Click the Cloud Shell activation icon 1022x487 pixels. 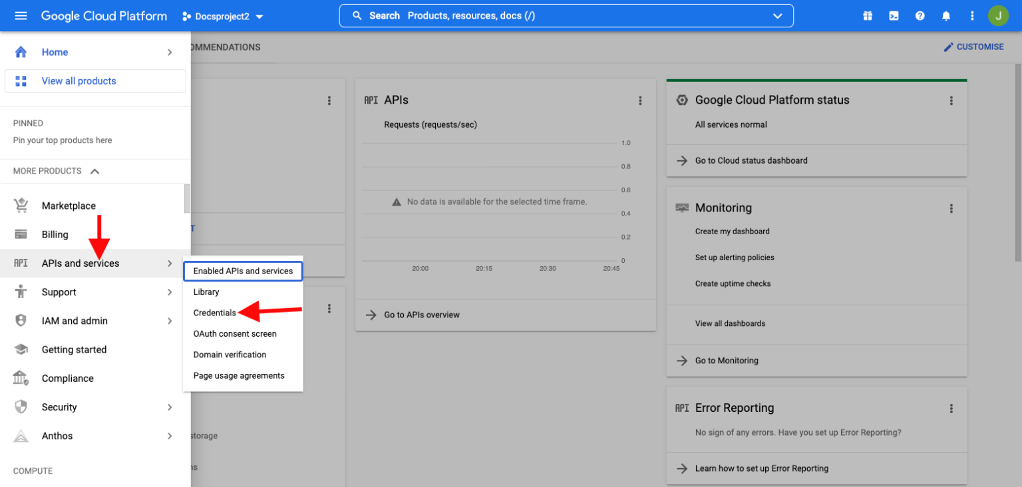click(893, 15)
